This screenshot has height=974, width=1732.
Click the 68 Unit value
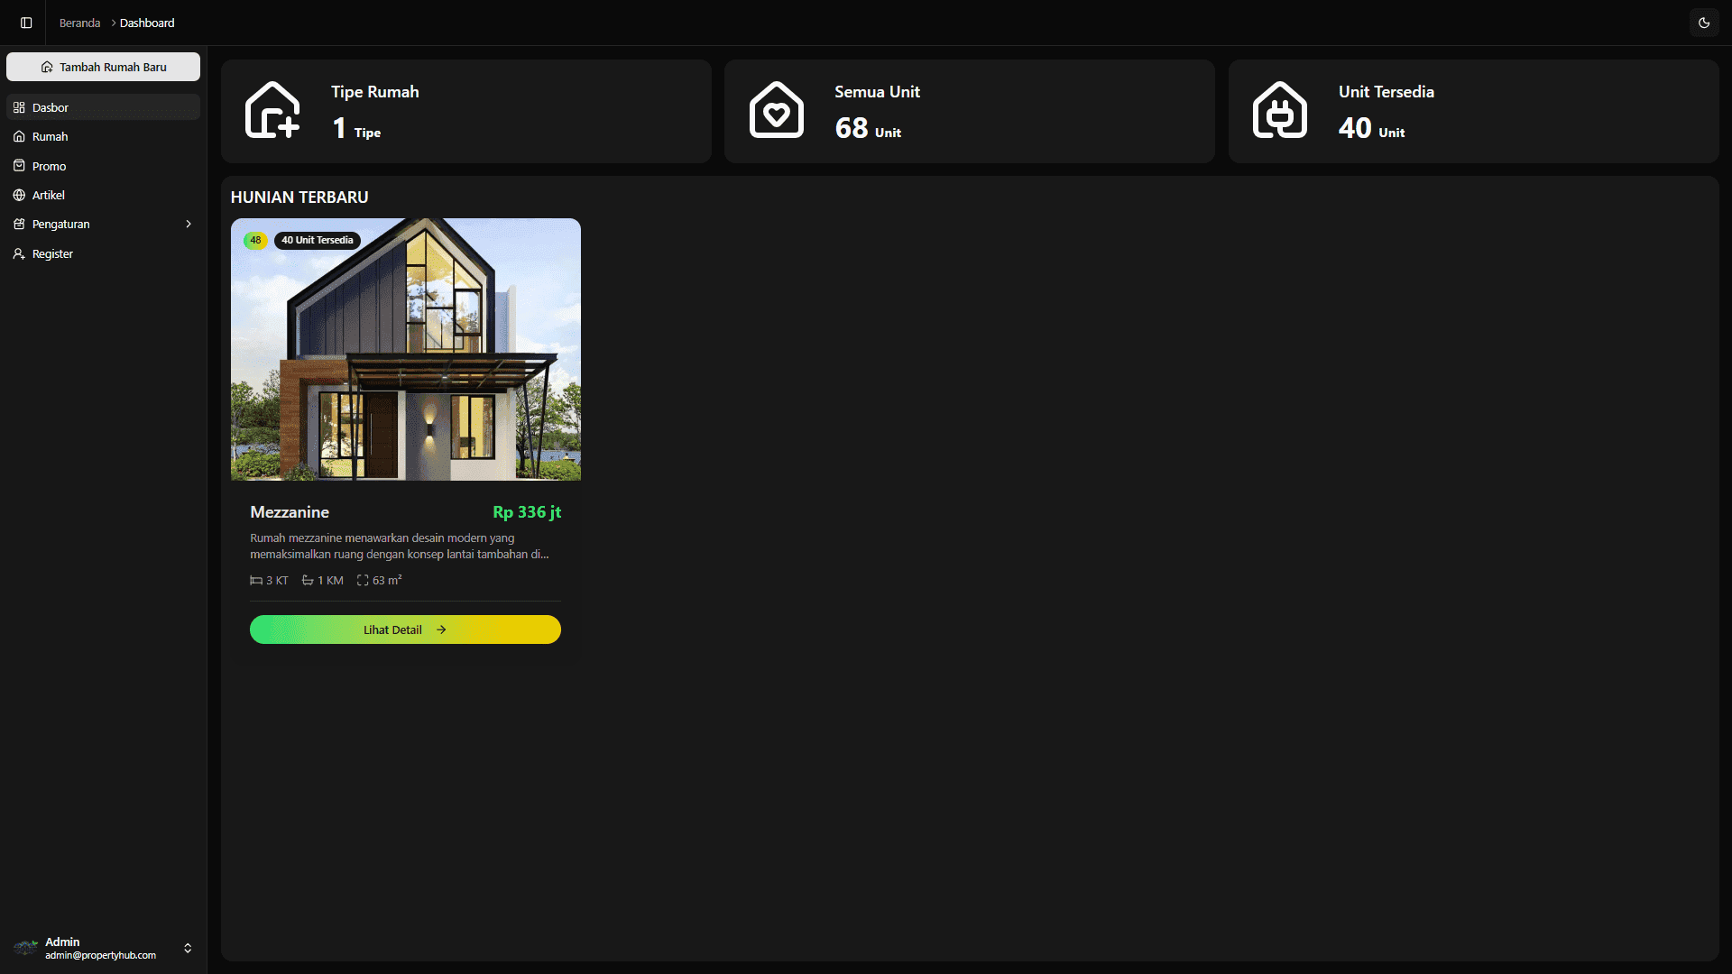pos(868,128)
